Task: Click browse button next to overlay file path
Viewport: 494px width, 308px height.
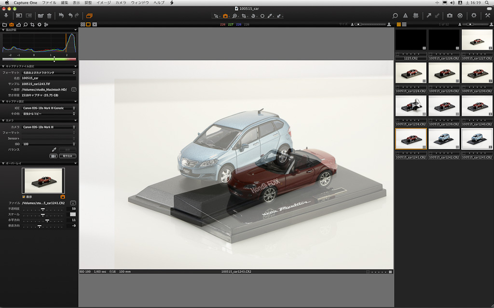Action: 73,203
